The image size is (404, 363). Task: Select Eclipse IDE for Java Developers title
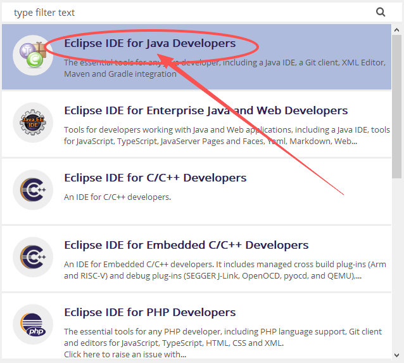150,43
